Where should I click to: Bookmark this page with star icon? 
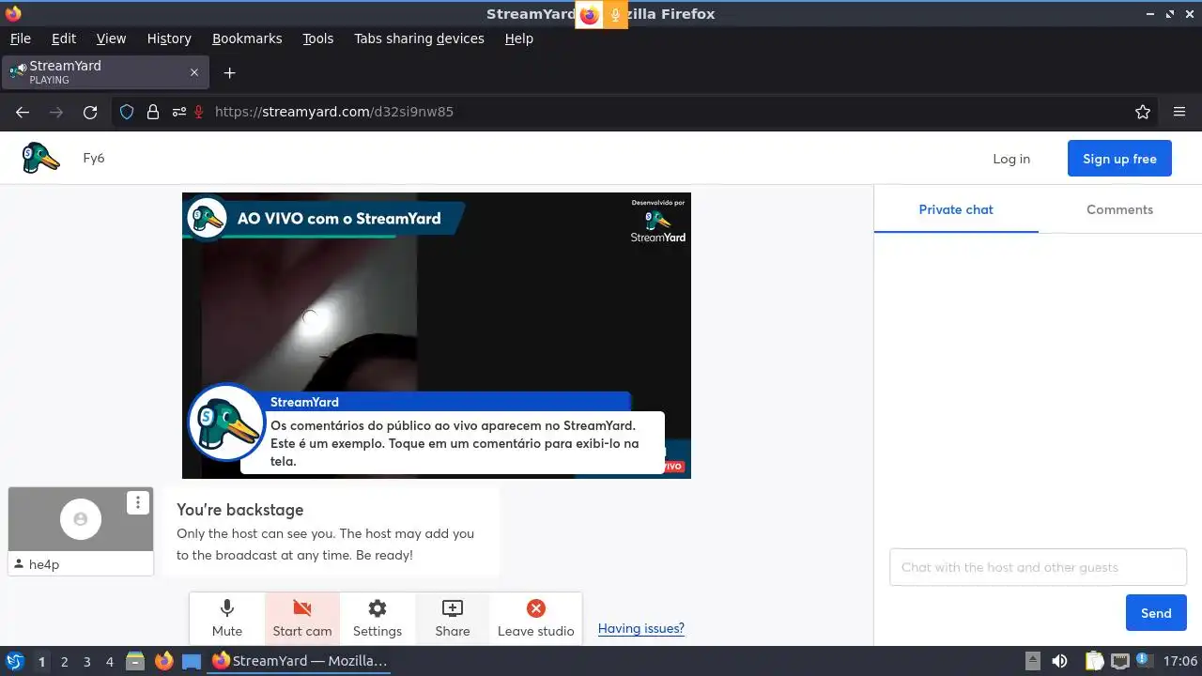click(1143, 112)
